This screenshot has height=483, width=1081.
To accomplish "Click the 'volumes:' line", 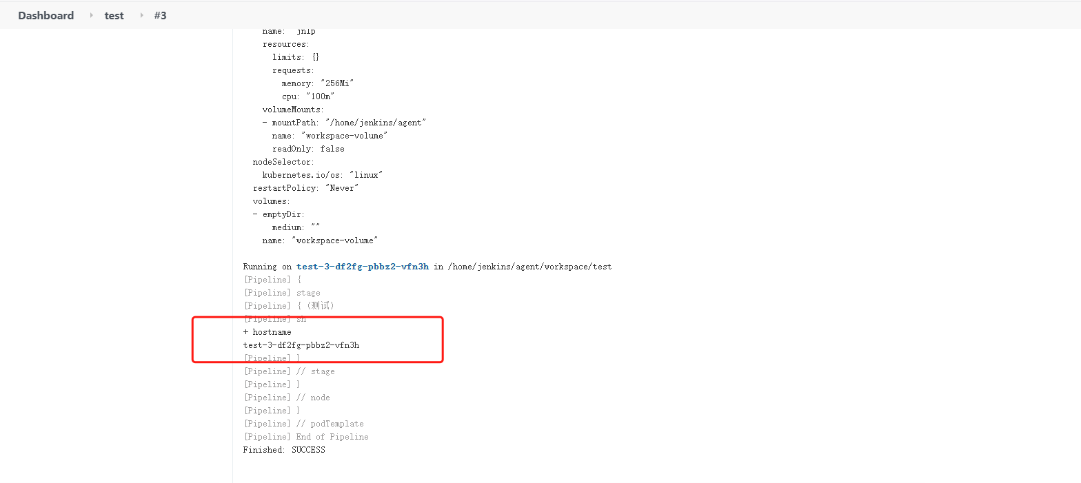I will 271,201.
